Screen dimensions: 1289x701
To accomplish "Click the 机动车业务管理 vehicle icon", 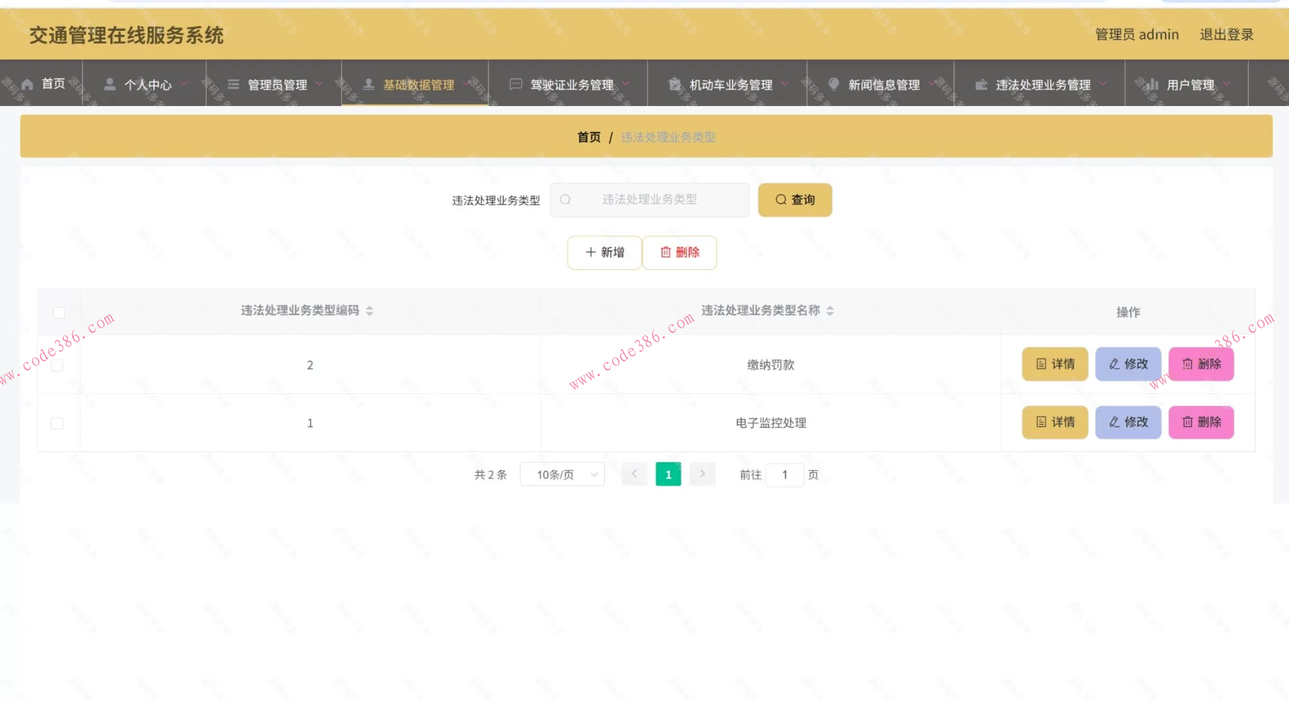I will click(673, 84).
